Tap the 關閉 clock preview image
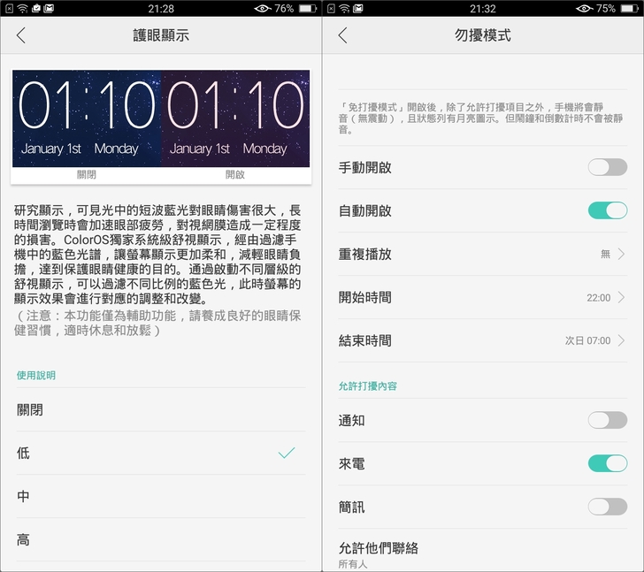 pos(87,118)
